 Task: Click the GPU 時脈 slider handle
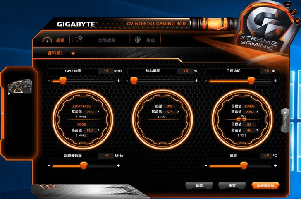[63, 81]
